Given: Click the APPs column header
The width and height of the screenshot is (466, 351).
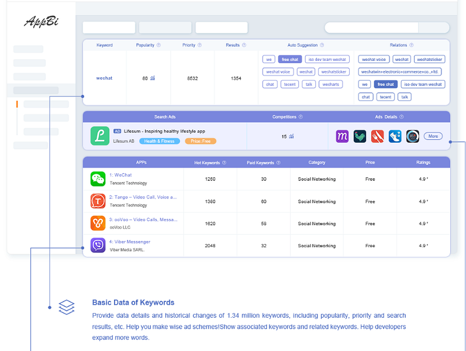Looking at the screenshot, I should [141, 163].
